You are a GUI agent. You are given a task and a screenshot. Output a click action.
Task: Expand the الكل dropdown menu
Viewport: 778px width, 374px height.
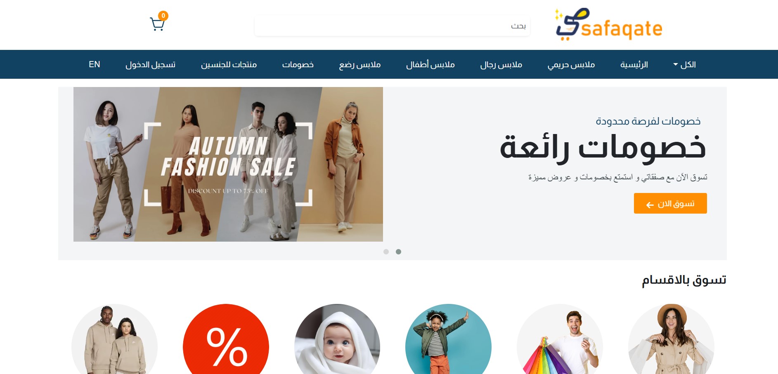click(684, 64)
